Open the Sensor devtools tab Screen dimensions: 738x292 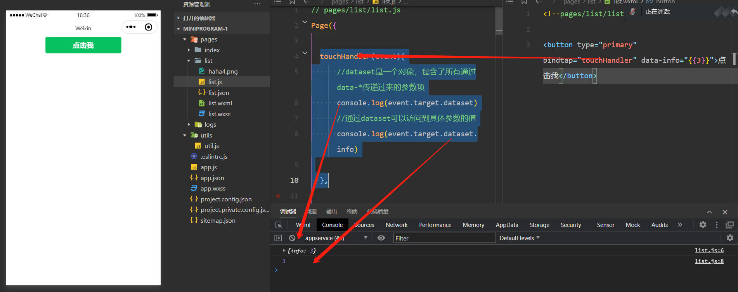coord(606,225)
